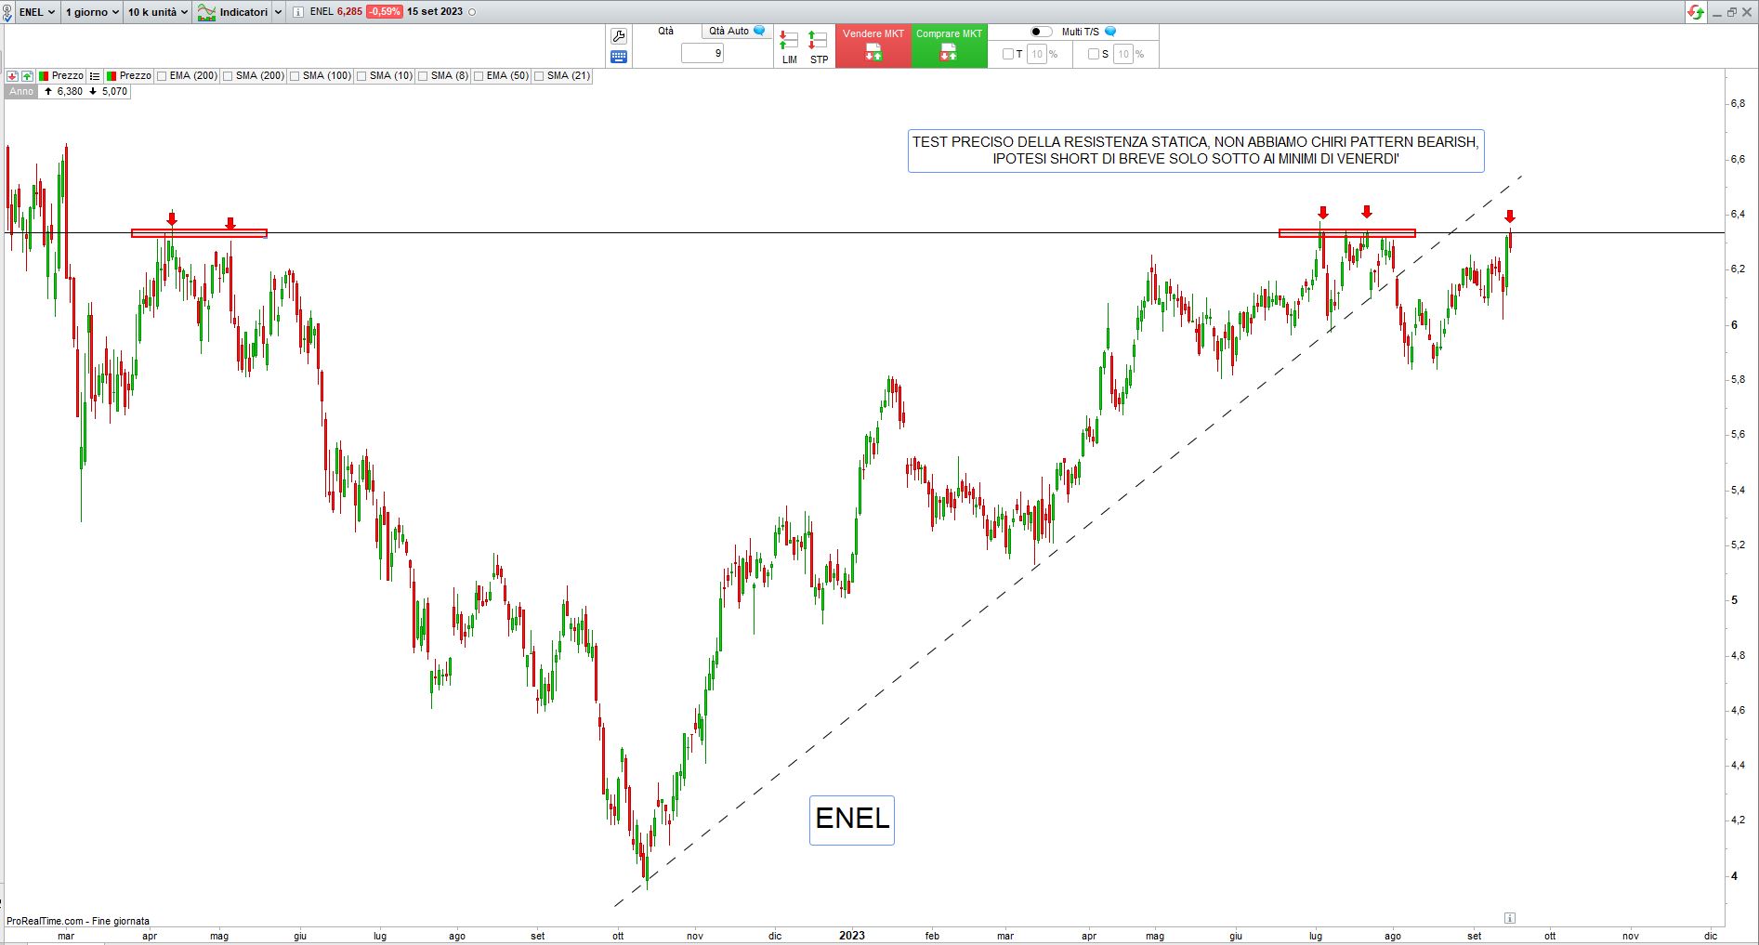
Task: Enable the EMA (200) checkbox
Action: 163,76
